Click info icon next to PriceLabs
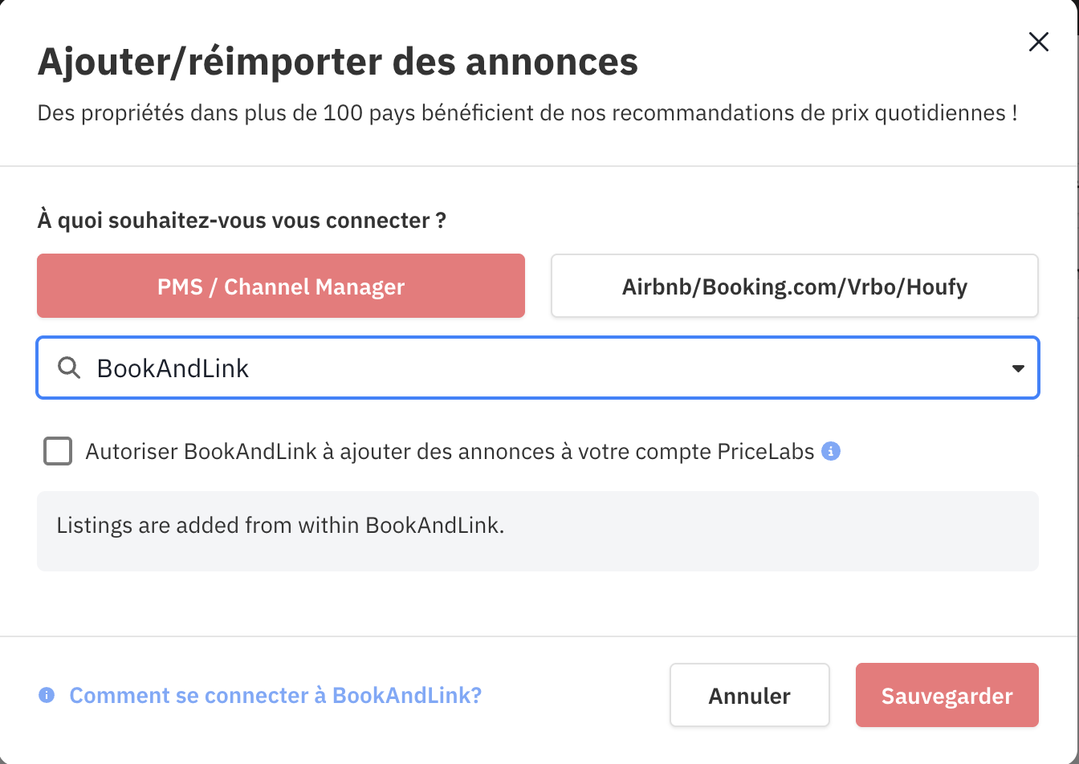This screenshot has width=1079, height=764. click(x=832, y=451)
